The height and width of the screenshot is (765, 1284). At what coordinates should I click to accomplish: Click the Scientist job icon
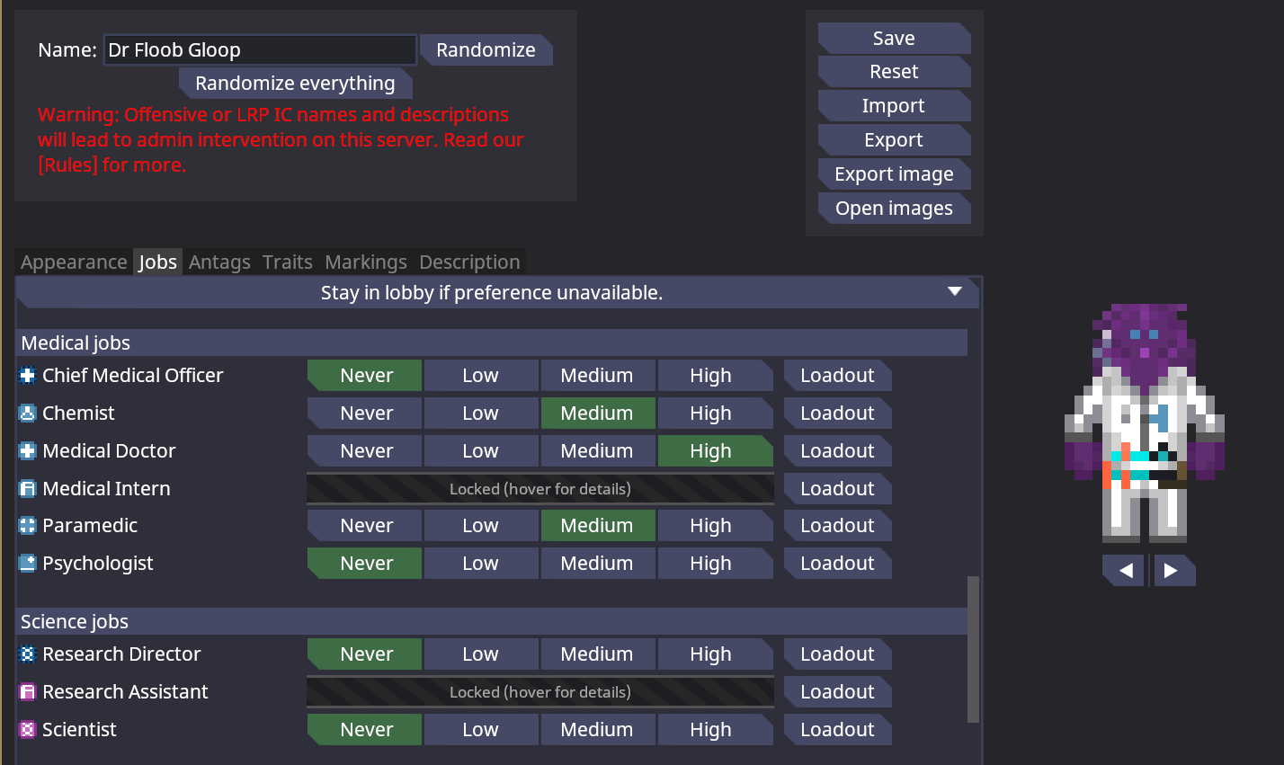(x=27, y=730)
